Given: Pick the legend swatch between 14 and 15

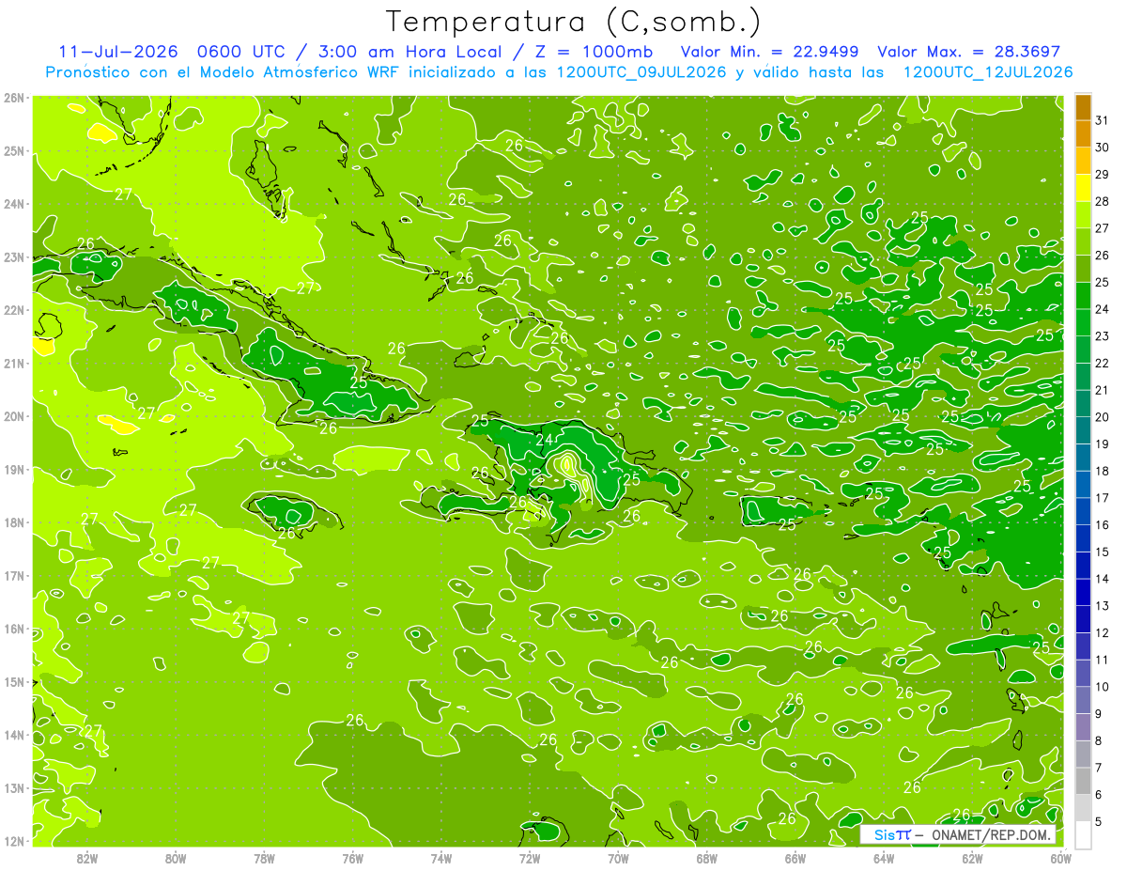Looking at the screenshot, I should tap(1083, 566).
